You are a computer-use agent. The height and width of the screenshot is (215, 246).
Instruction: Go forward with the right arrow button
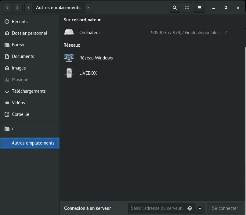coord(17,8)
